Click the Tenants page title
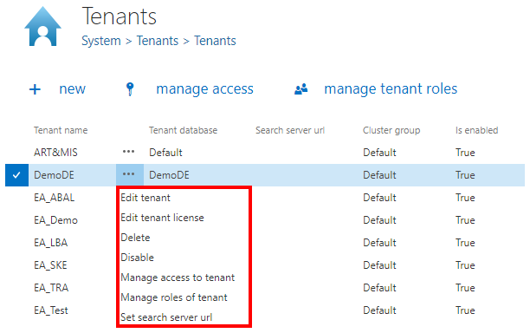The height and width of the screenshot is (333, 530). tap(120, 16)
